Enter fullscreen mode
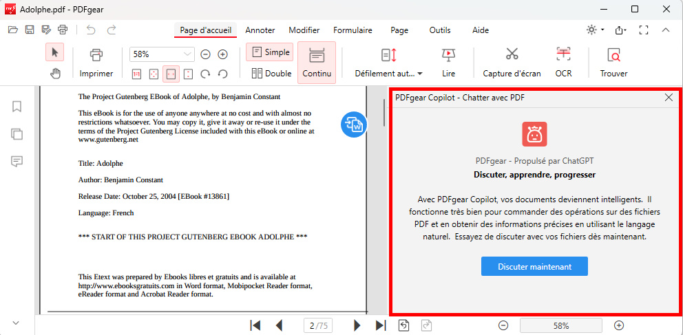Screen dimensions: 683x335 643,30
